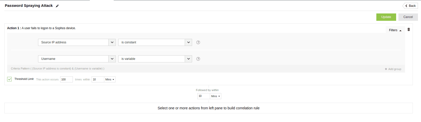
Task: Click the Back arrow button
Action: click(x=410, y=6)
